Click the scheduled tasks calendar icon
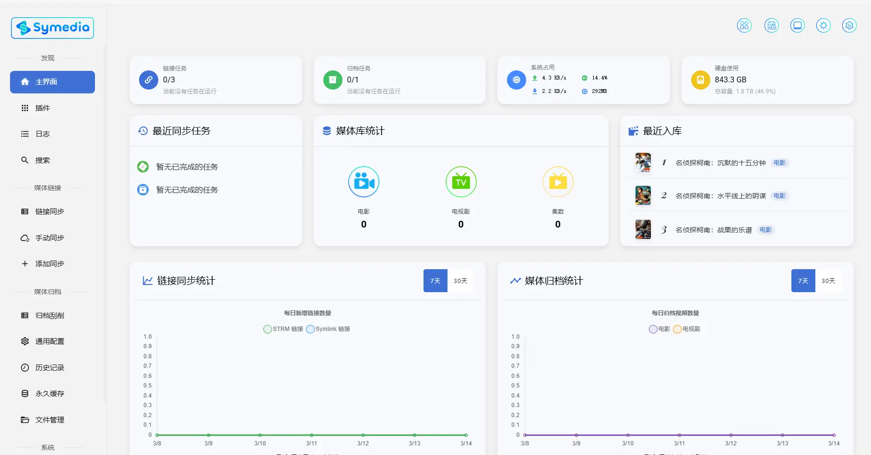871x455 pixels. point(771,25)
